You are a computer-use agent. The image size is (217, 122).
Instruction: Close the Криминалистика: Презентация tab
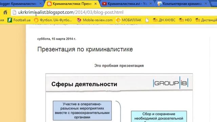96,4
